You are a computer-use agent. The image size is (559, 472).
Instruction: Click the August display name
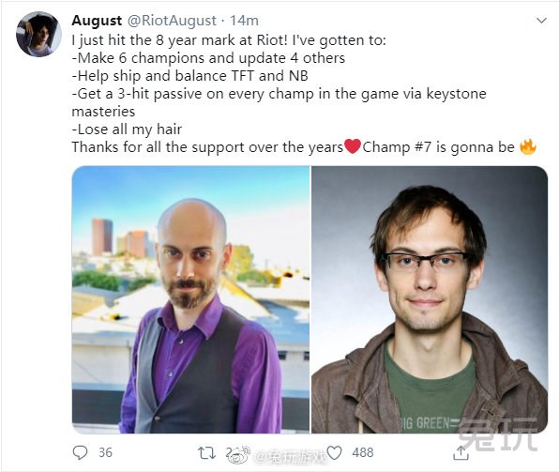tap(97, 21)
